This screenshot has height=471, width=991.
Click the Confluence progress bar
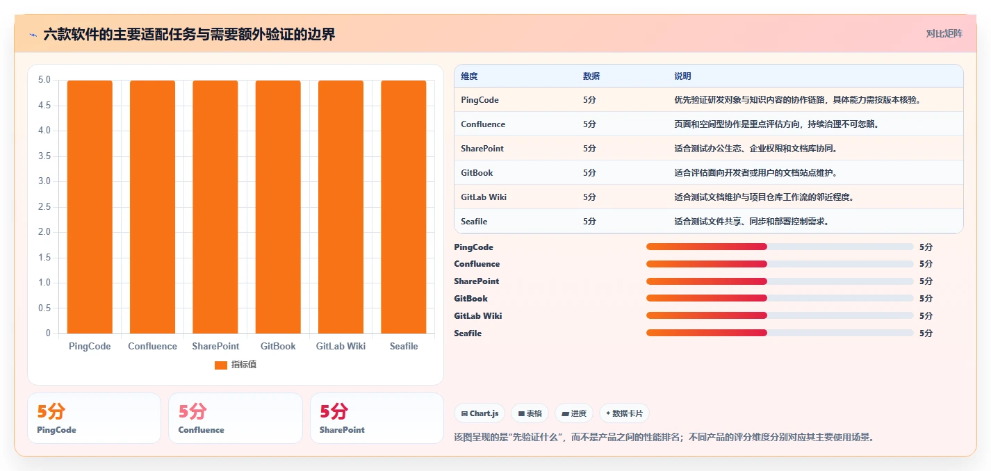780,264
